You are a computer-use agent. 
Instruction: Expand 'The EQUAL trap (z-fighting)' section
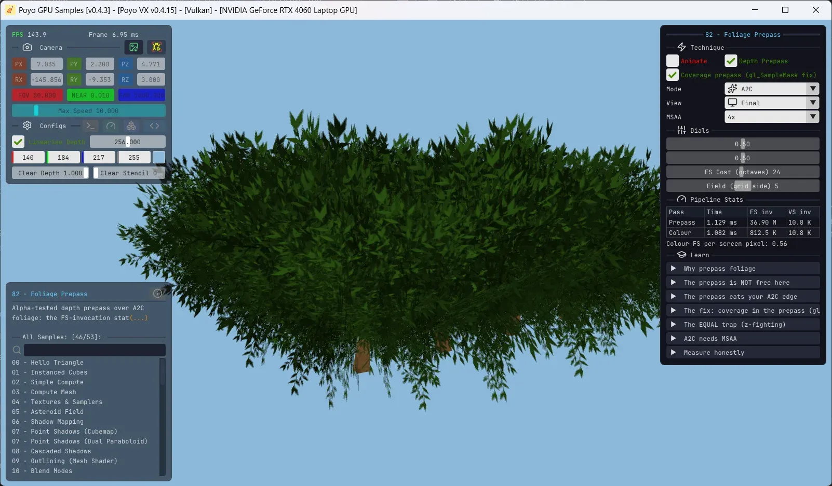click(743, 324)
